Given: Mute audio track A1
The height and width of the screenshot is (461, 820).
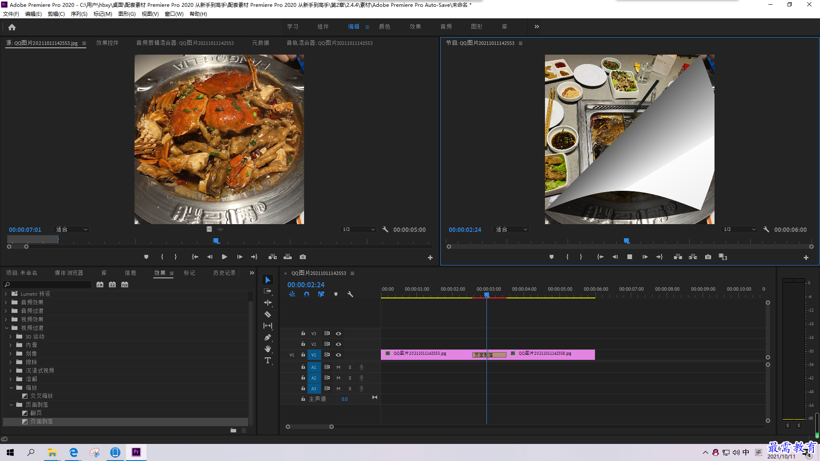Looking at the screenshot, I should pos(338,367).
